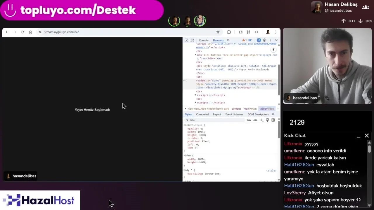
Task: Open the Styles tab
Action: point(188,114)
